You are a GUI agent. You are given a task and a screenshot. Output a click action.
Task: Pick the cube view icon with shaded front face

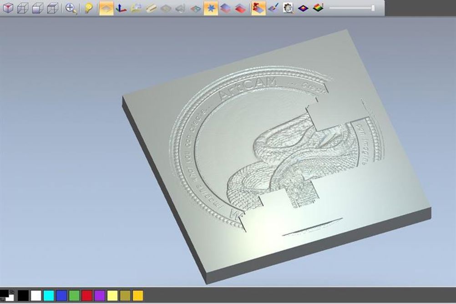[38, 8]
